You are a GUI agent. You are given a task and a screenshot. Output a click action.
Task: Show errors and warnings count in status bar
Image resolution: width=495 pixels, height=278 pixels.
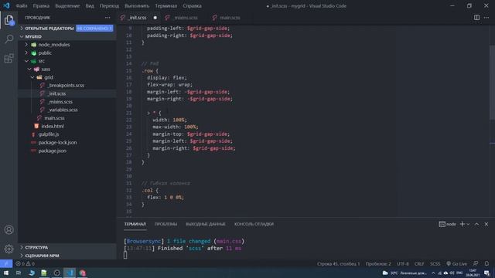pos(25,263)
